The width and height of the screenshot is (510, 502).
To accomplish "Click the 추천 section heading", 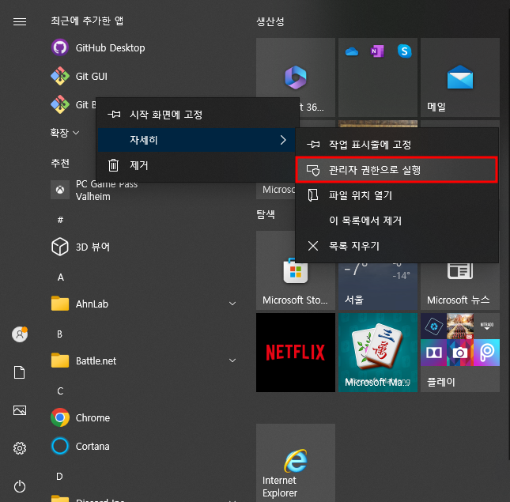I will tap(60, 163).
